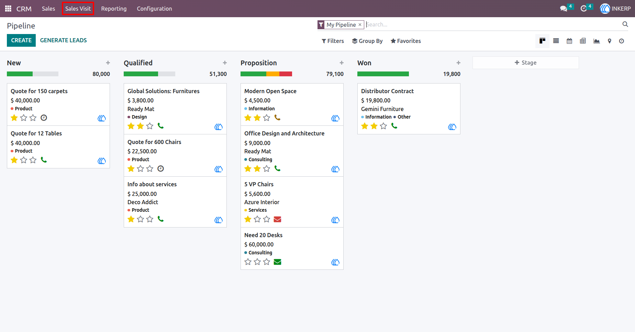Image resolution: width=635 pixels, height=332 pixels.
Task: Quick add lead in Proposition column
Action: point(342,63)
